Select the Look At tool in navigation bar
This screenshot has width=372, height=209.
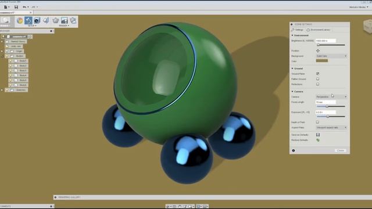tap(174, 207)
